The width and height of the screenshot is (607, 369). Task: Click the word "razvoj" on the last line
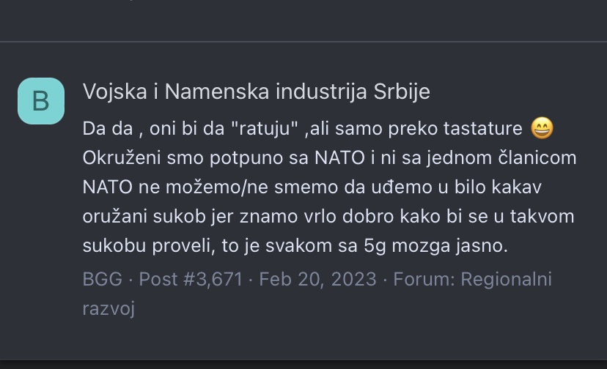[108, 308]
